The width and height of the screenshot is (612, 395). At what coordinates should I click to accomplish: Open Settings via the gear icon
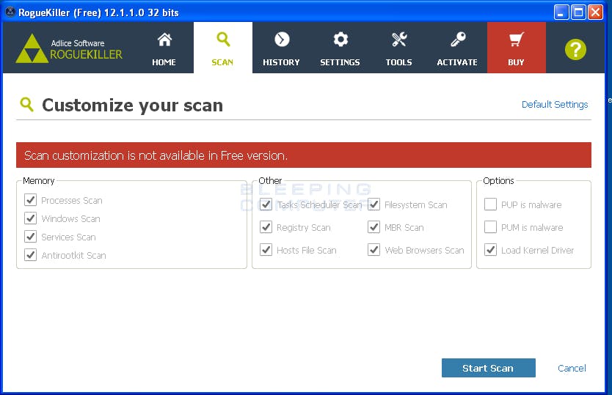340,40
